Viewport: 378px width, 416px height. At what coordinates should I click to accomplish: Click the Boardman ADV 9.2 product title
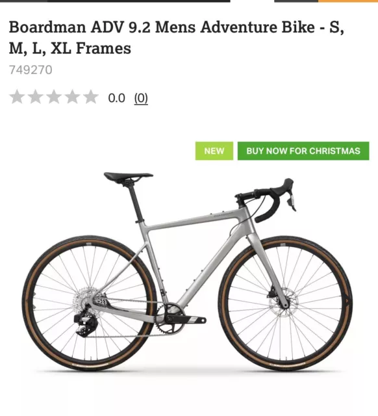pyautogui.click(x=177, y=38)
